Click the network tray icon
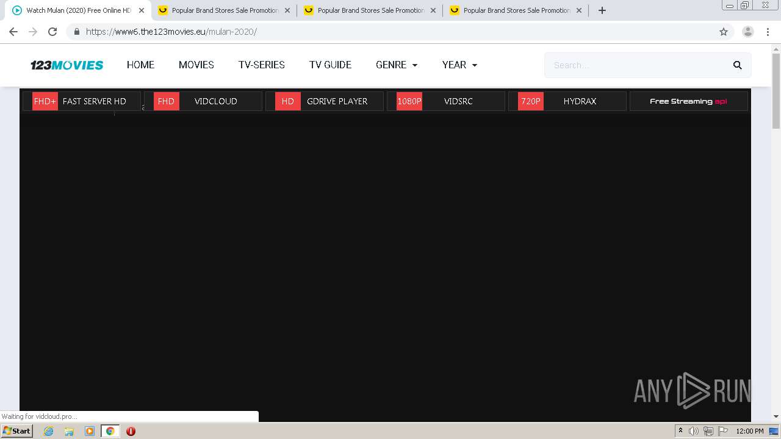Image resolution: width=781 pixels, height=439 pixels. [x=708, y=431]
